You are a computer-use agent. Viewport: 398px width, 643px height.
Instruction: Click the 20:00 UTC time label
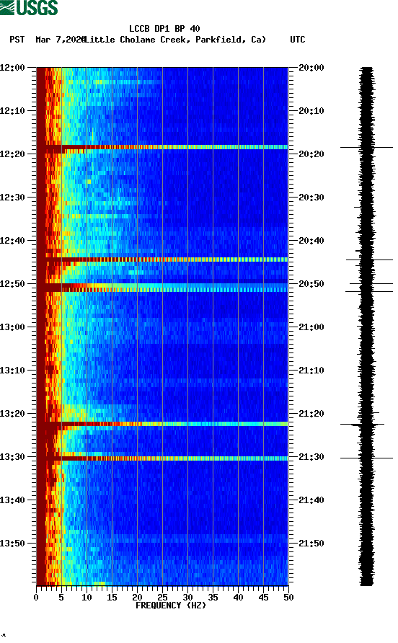click(x=311, y=67)
